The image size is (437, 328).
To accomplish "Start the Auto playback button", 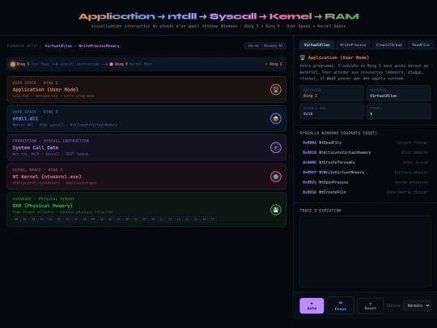I will click(312, 305).
